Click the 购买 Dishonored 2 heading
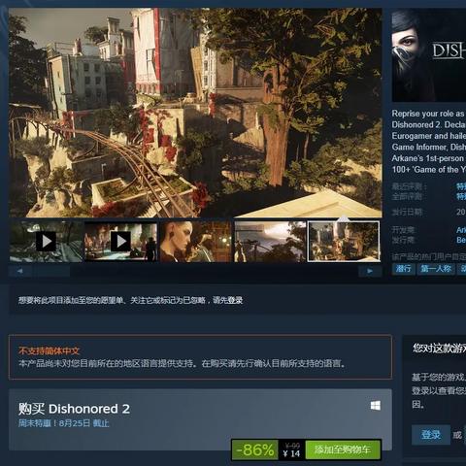The height and width of the screenshot is (466, 466). click(74, 409)
